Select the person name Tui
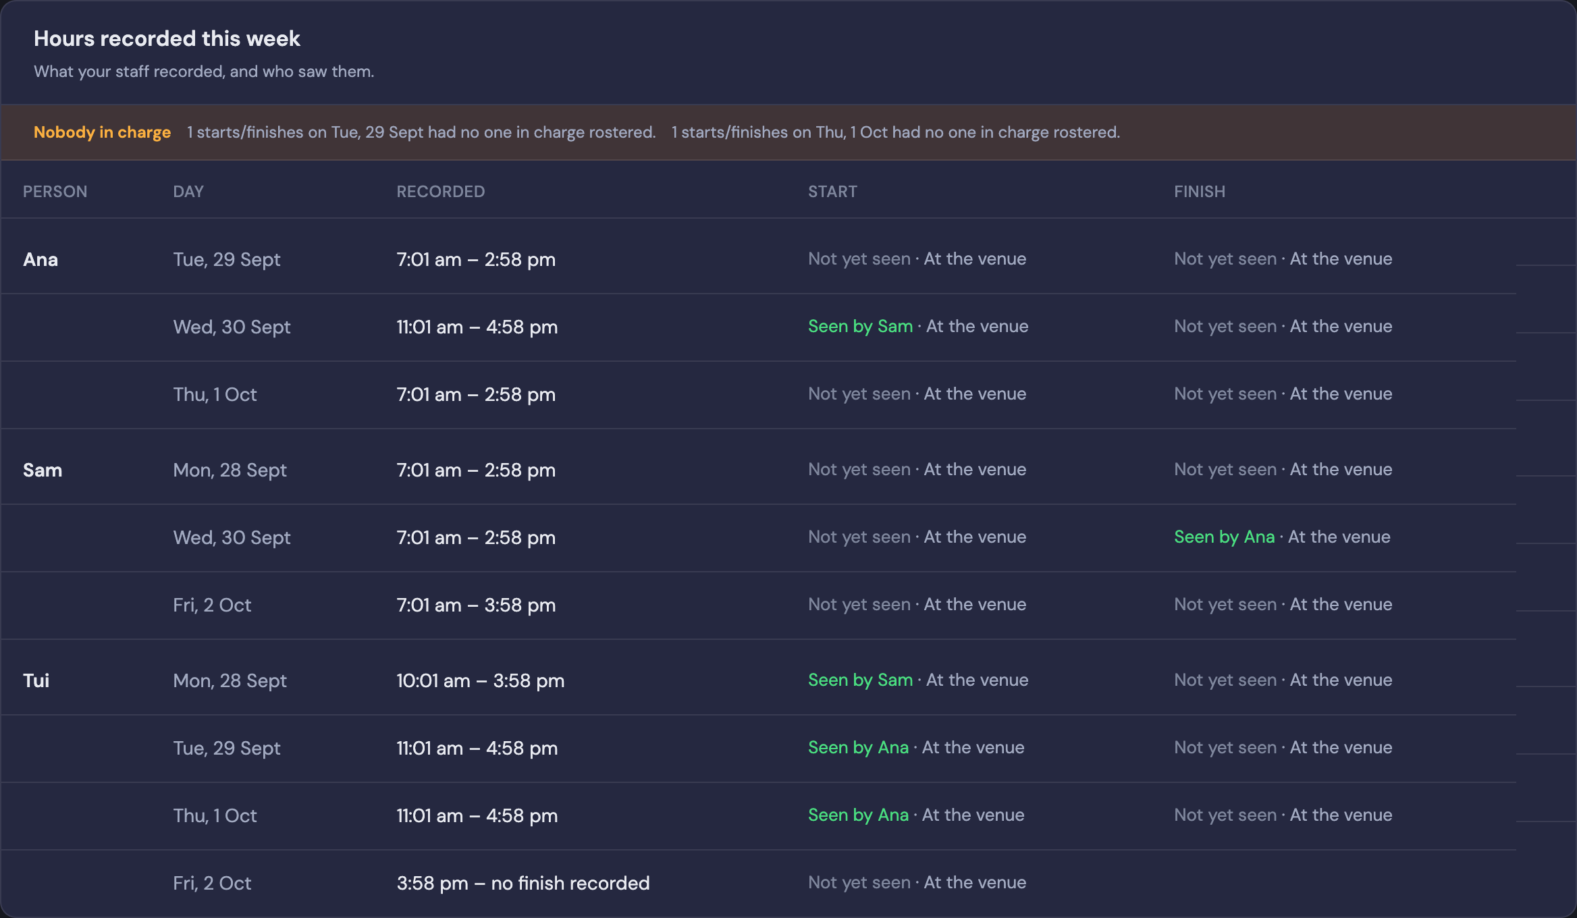Viewport: 1577px width, 918px height. click(36, 681)
